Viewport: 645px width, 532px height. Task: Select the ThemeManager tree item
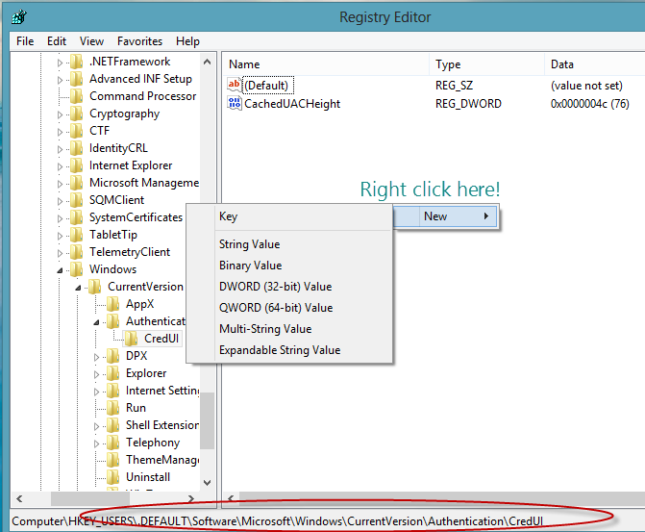(162, 460)
